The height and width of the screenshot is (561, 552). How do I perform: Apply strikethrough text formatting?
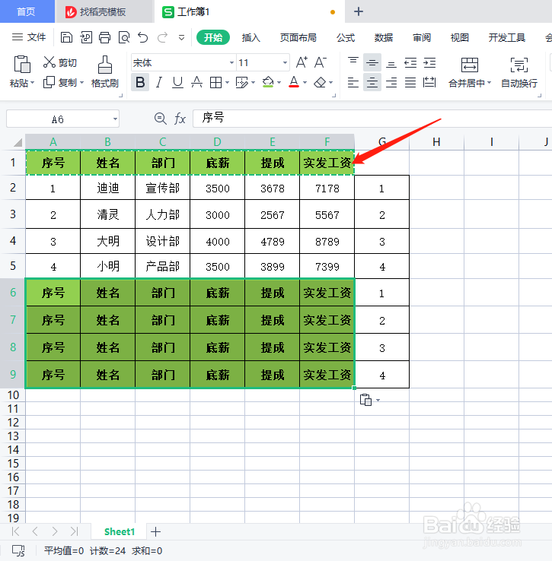coord(196,82)
